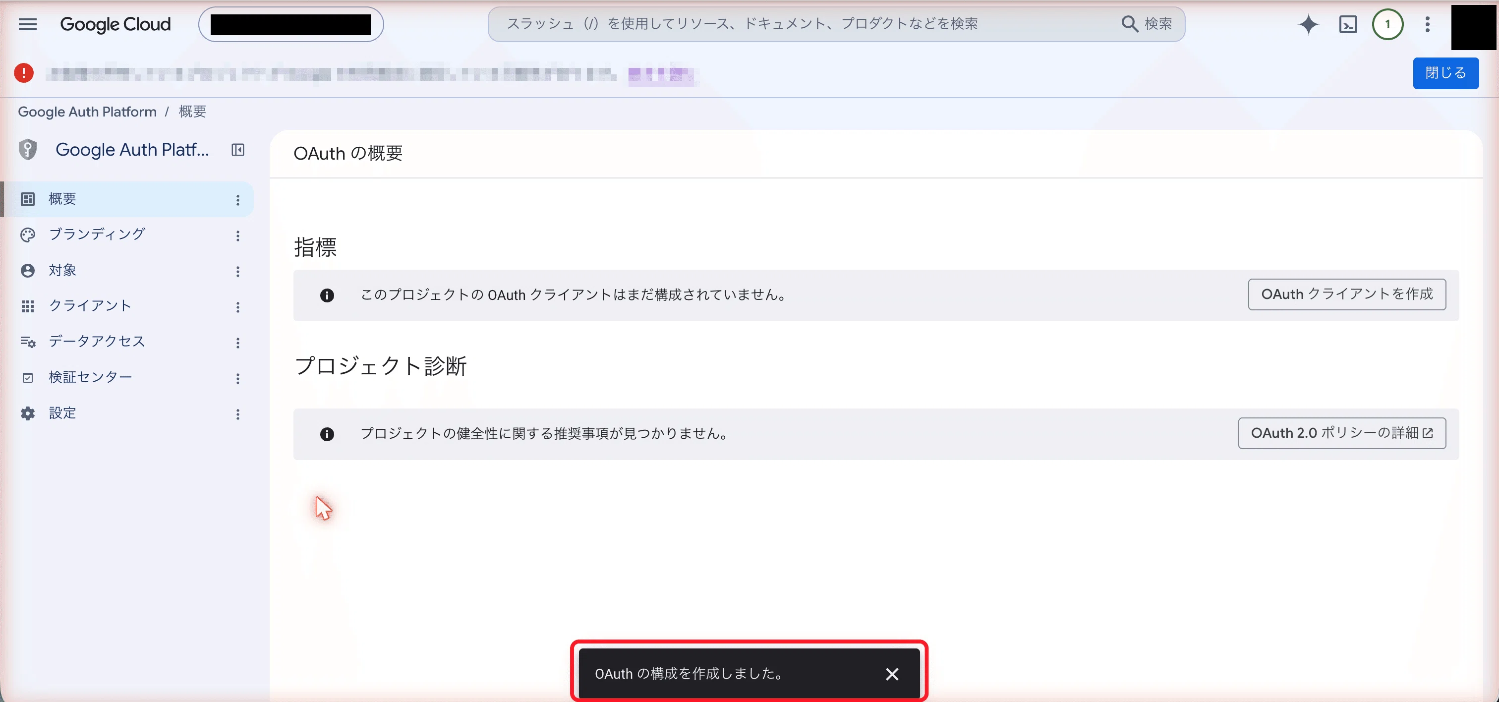Click info icon beside project health message
Image resolution: width=1499 pixels, height=702 pixels.
327,434
